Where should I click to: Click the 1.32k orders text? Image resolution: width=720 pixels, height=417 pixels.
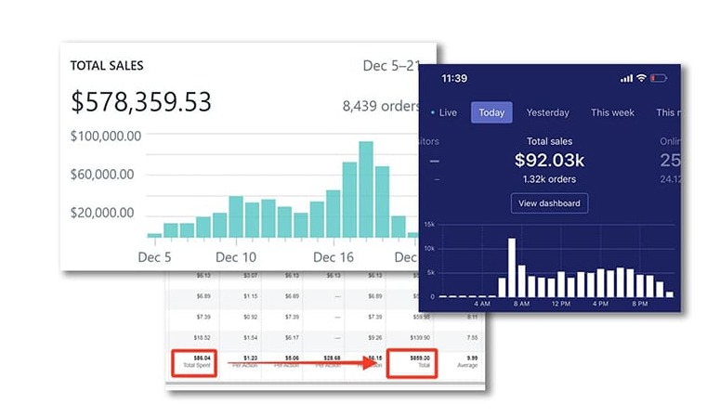tap(549, 179)
